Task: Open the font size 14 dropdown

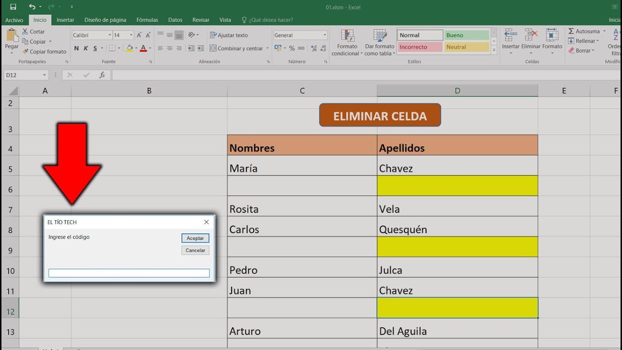Action: click(x=131, y=35)
